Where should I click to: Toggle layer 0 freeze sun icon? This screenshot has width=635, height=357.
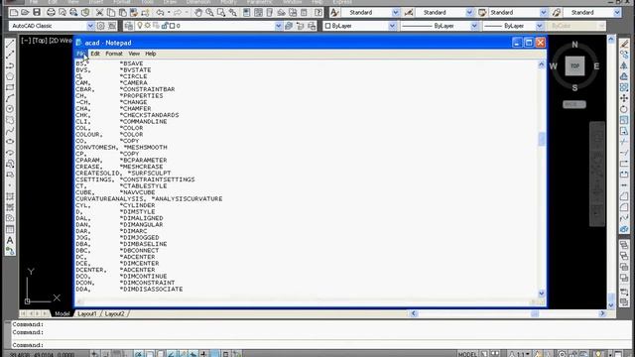coord(148,26)
